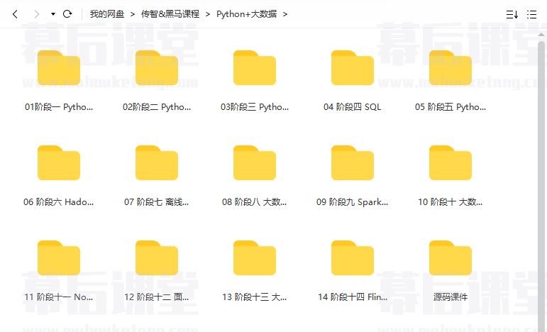This screenshot has height=332, width=547.
Task: Open the 03阶段三 Pytho... folder icon
Action: click(255, 67)
